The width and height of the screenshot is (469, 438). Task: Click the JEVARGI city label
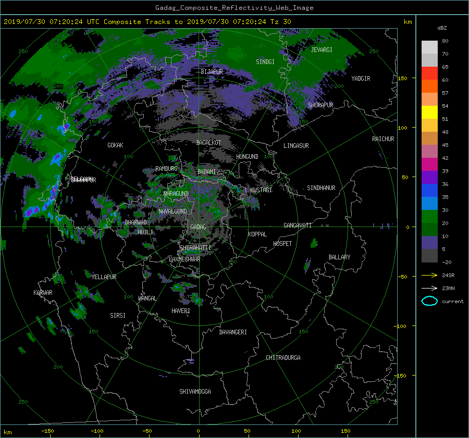(322, 50)
